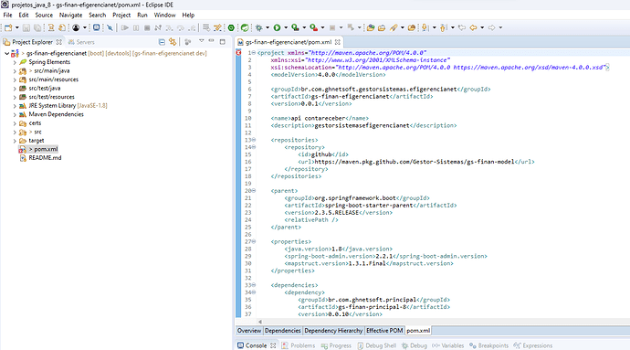Open the Help menu
The image size is (630, 350).
tap(188, 15)
